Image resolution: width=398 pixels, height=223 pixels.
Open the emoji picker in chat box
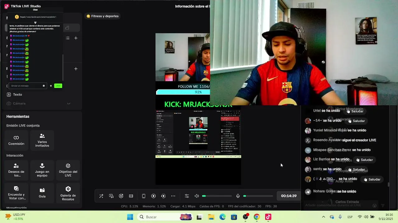(44, 86)
